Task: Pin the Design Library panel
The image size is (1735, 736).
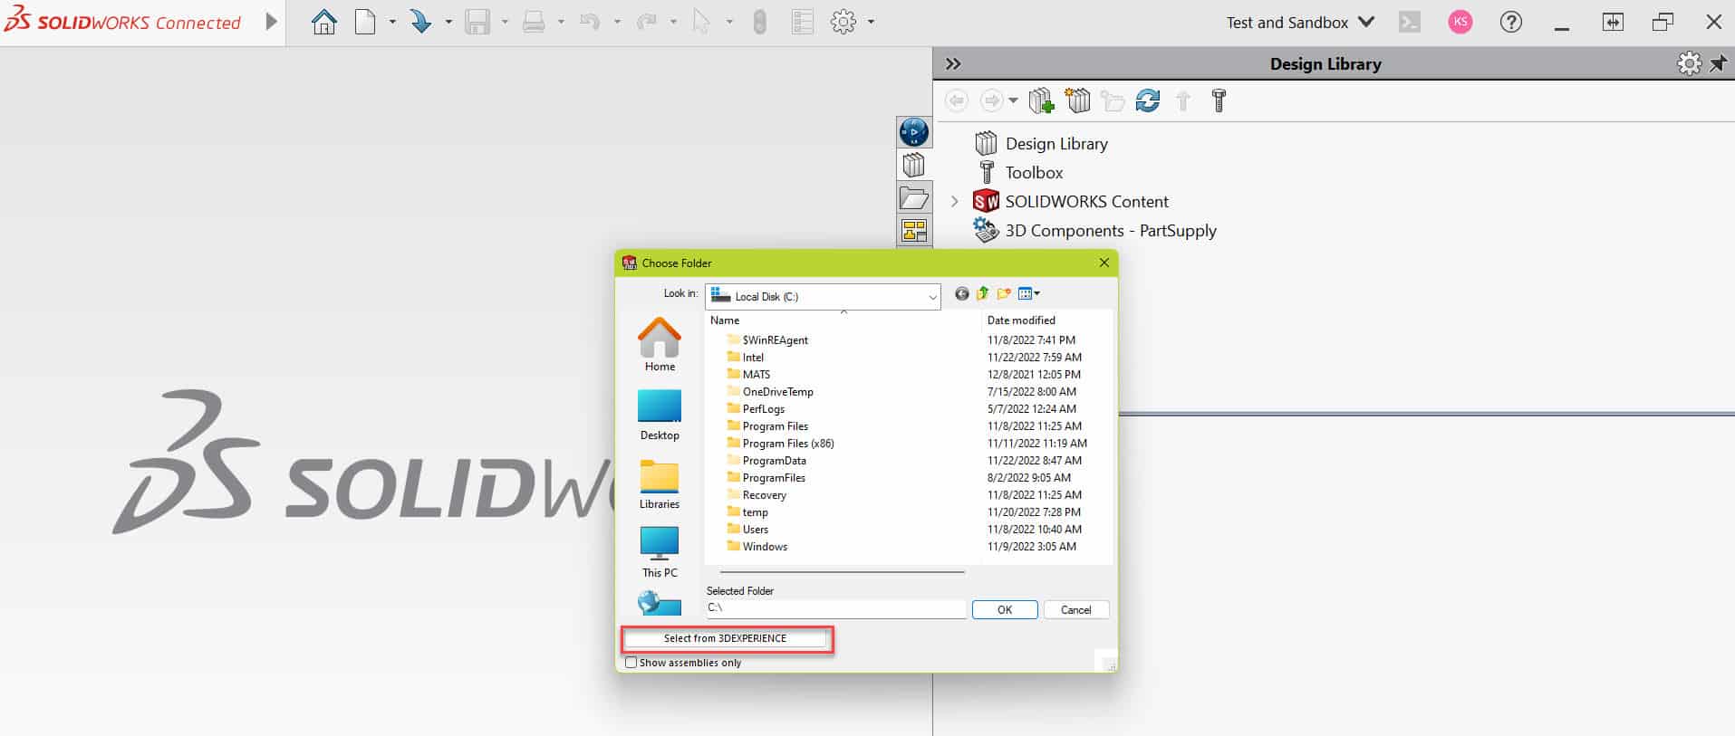Action: pos(1718,63)
